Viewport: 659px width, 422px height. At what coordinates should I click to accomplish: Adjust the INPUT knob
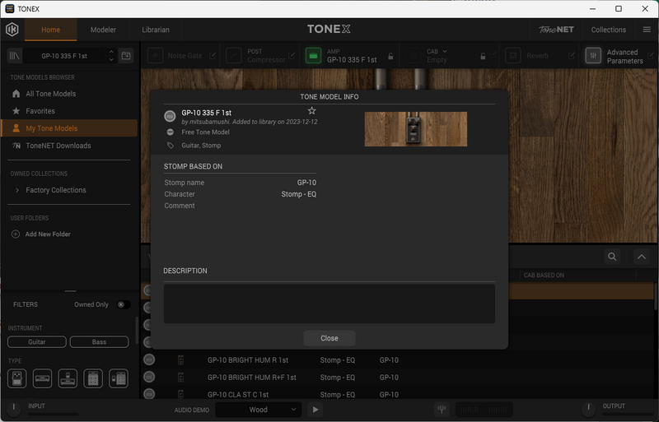pyautogui.click(x=13, y=409)
